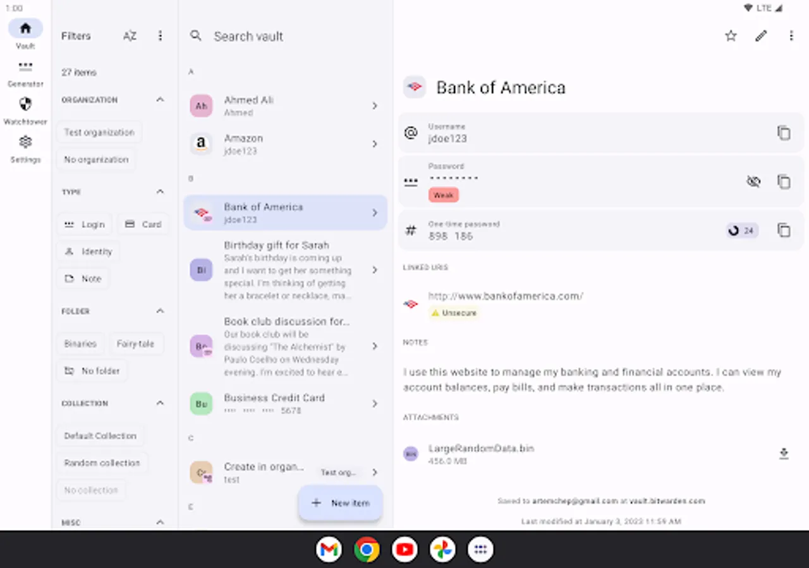Open the Generator tab in sidebar
This screenshot has height=568, width=809.
click(x=25, y=73)
